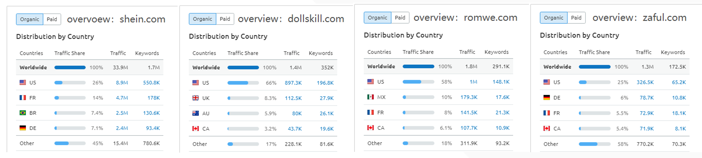Open dollskill.com UK keywords 27.9K link

click(x=327, y=98)
